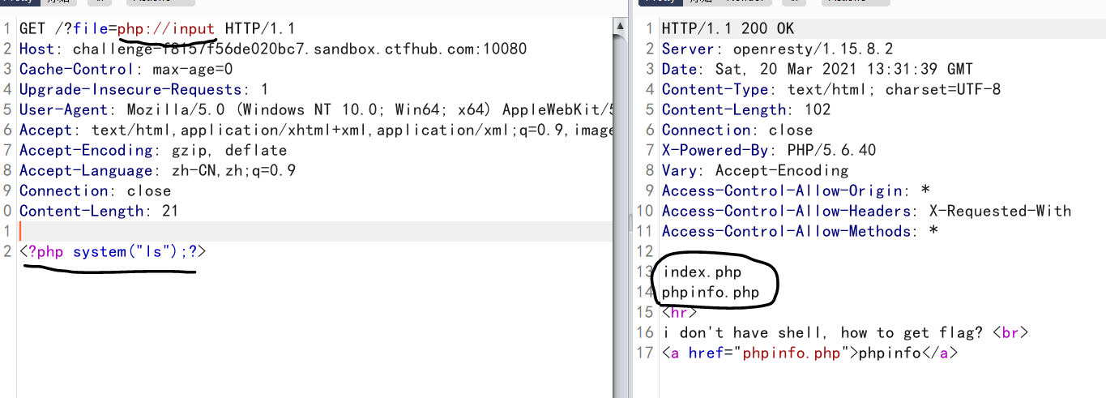Click 'Access-Control-Allow-Headers: X-Requested-With' line
1106x398 pixels.
867,211
